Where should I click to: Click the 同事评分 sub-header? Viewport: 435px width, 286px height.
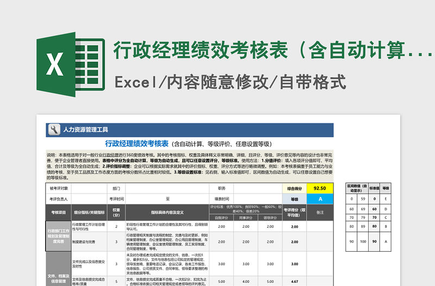tap(246, 218)
